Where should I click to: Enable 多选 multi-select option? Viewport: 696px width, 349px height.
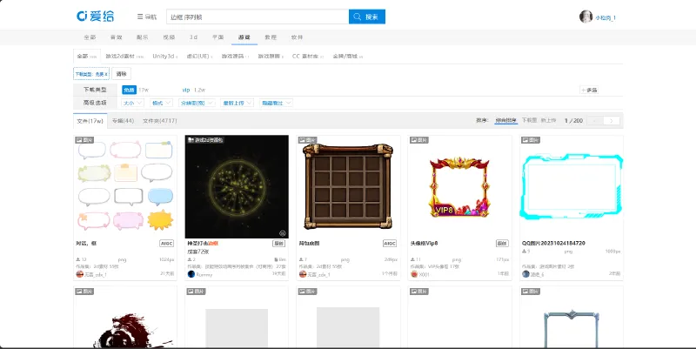(x=589, y=91)
